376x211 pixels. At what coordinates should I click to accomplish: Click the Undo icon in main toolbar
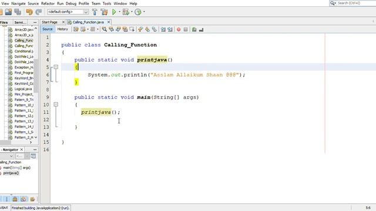(x=29, y=12)
